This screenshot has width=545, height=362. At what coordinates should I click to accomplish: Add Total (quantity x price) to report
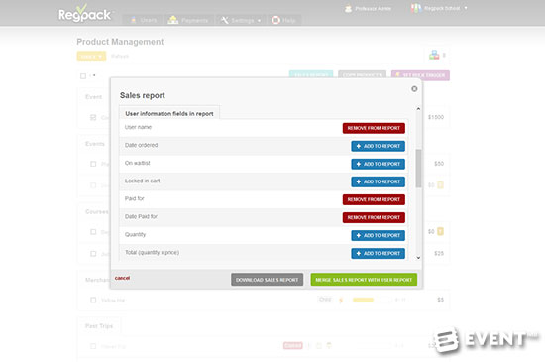(378, 254)
